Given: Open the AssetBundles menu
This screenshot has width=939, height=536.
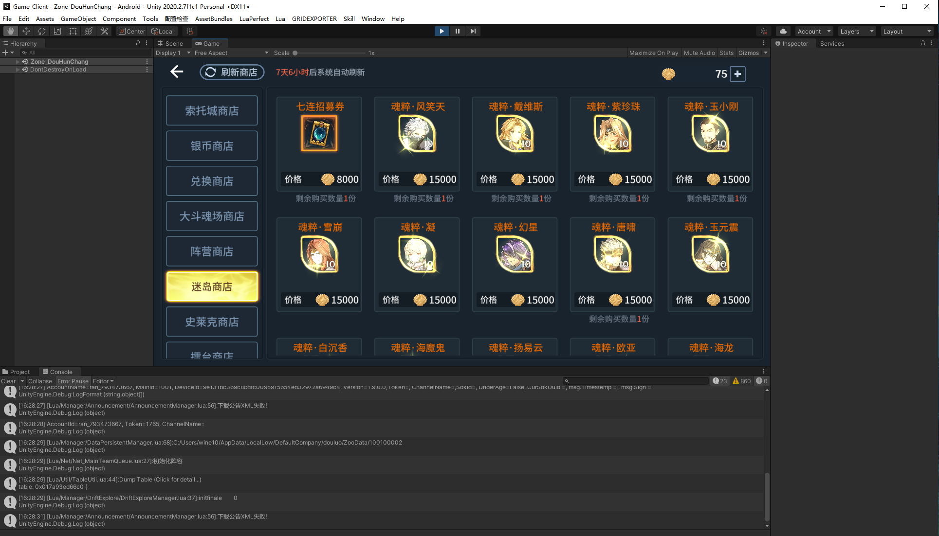Looking at the screenshot, I should click(x=213, y=18).
